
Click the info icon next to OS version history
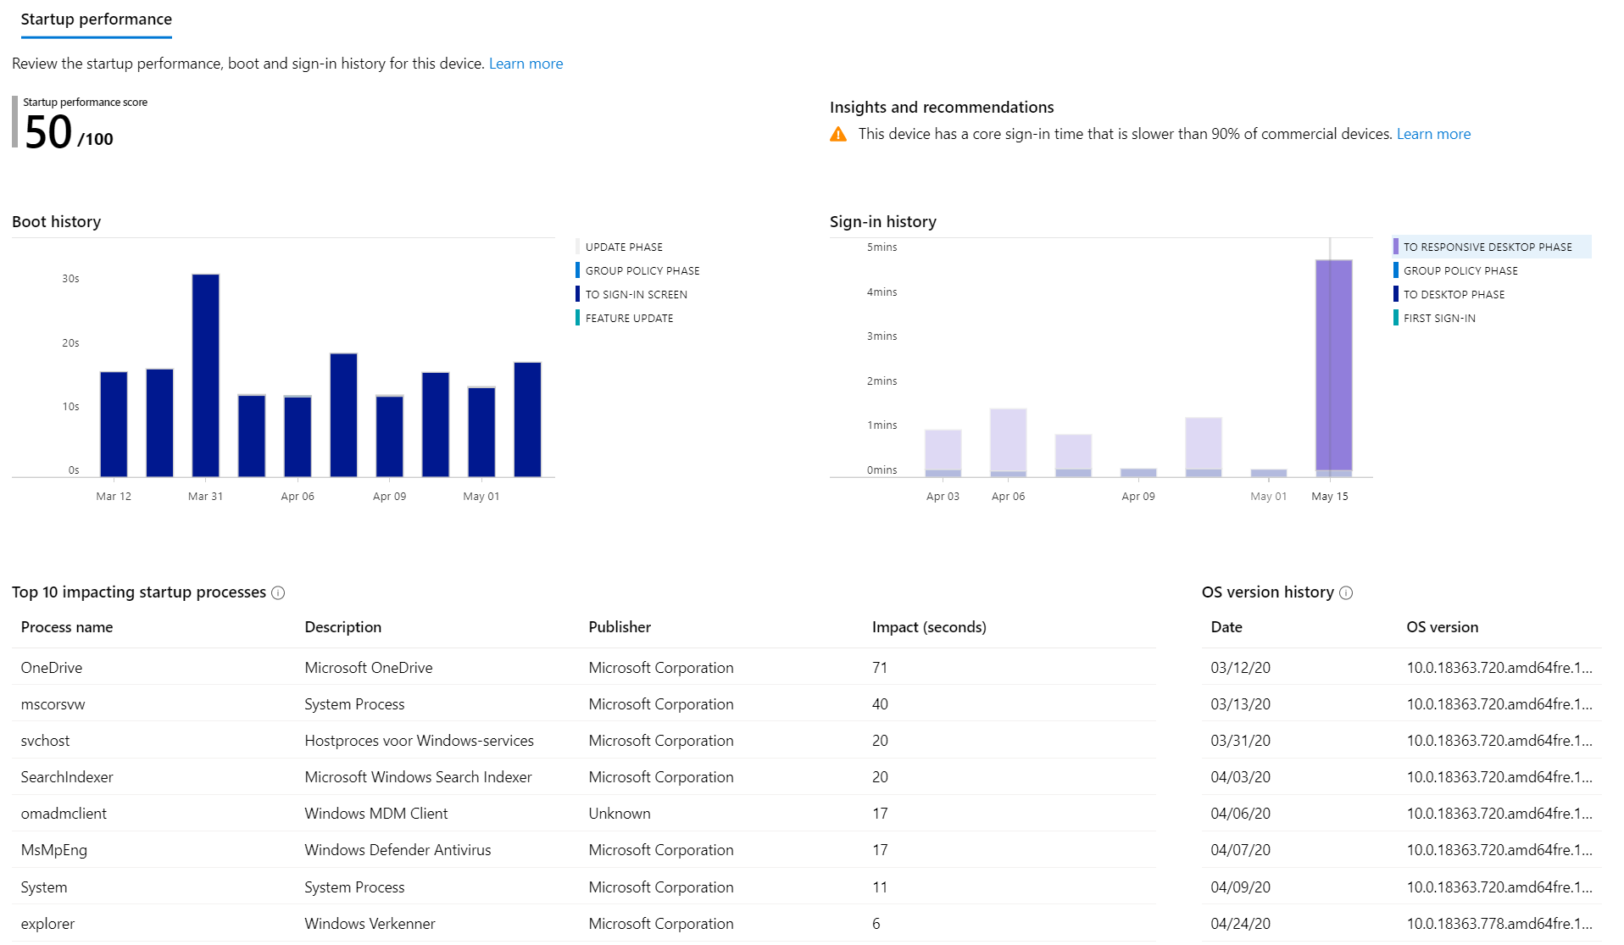pos(1346,593)
